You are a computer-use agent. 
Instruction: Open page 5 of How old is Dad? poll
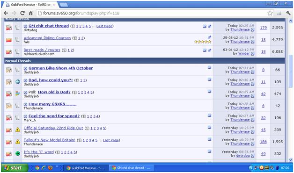pos(91,92)
